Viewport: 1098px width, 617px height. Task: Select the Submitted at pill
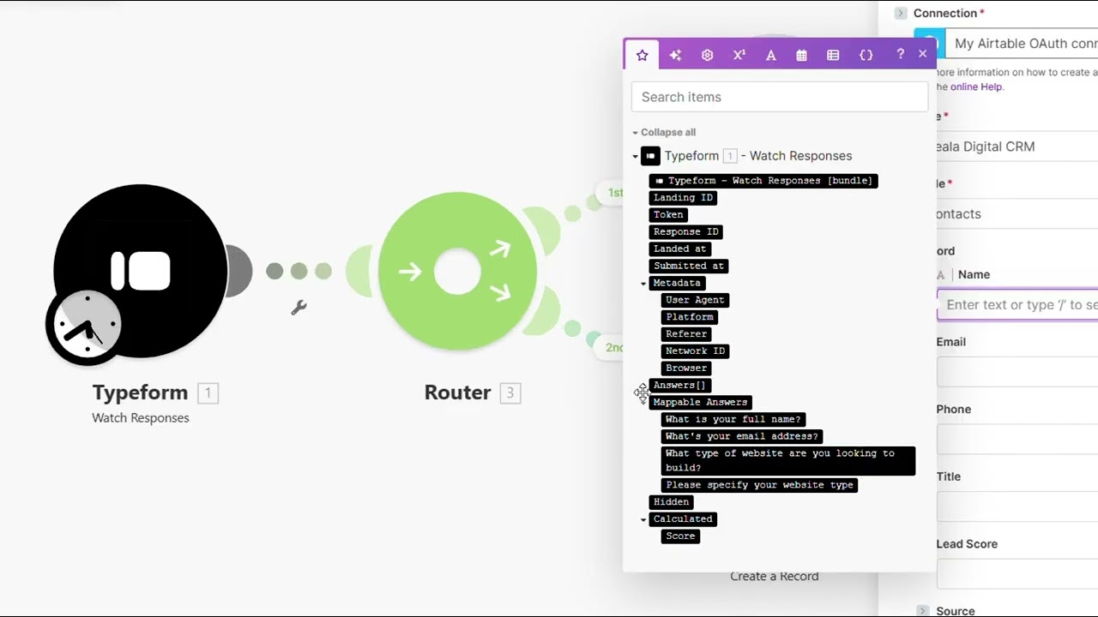coord(689,266)
